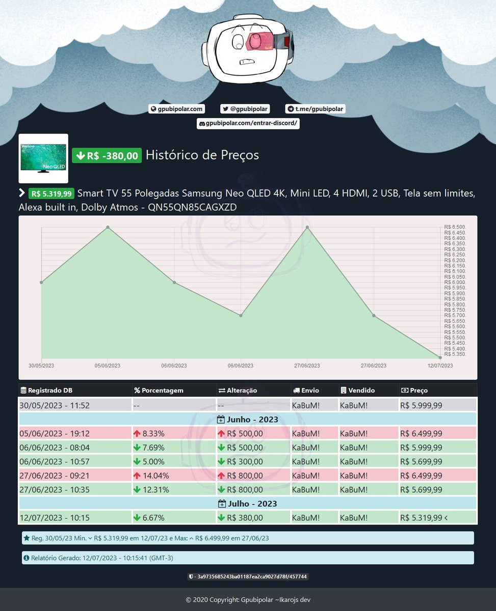Click the hash code badge 3a9735685243...

[248, 577]
